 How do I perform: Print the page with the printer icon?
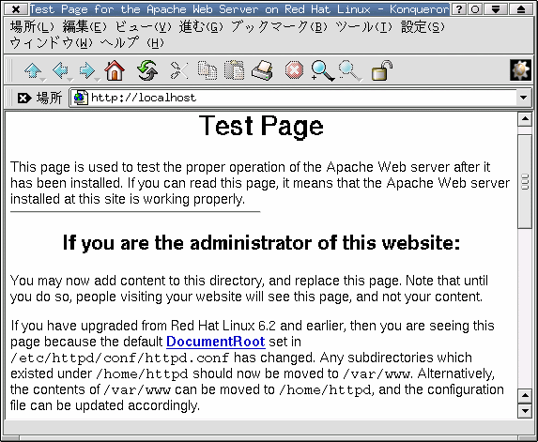pyautogui.click(x=262, y=70)
